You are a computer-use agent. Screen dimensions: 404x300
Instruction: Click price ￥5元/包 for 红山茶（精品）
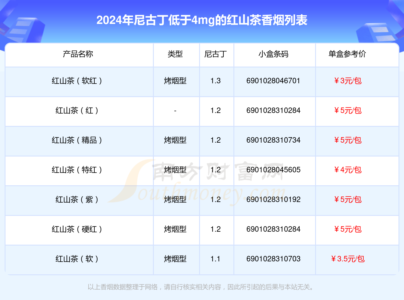347,140
